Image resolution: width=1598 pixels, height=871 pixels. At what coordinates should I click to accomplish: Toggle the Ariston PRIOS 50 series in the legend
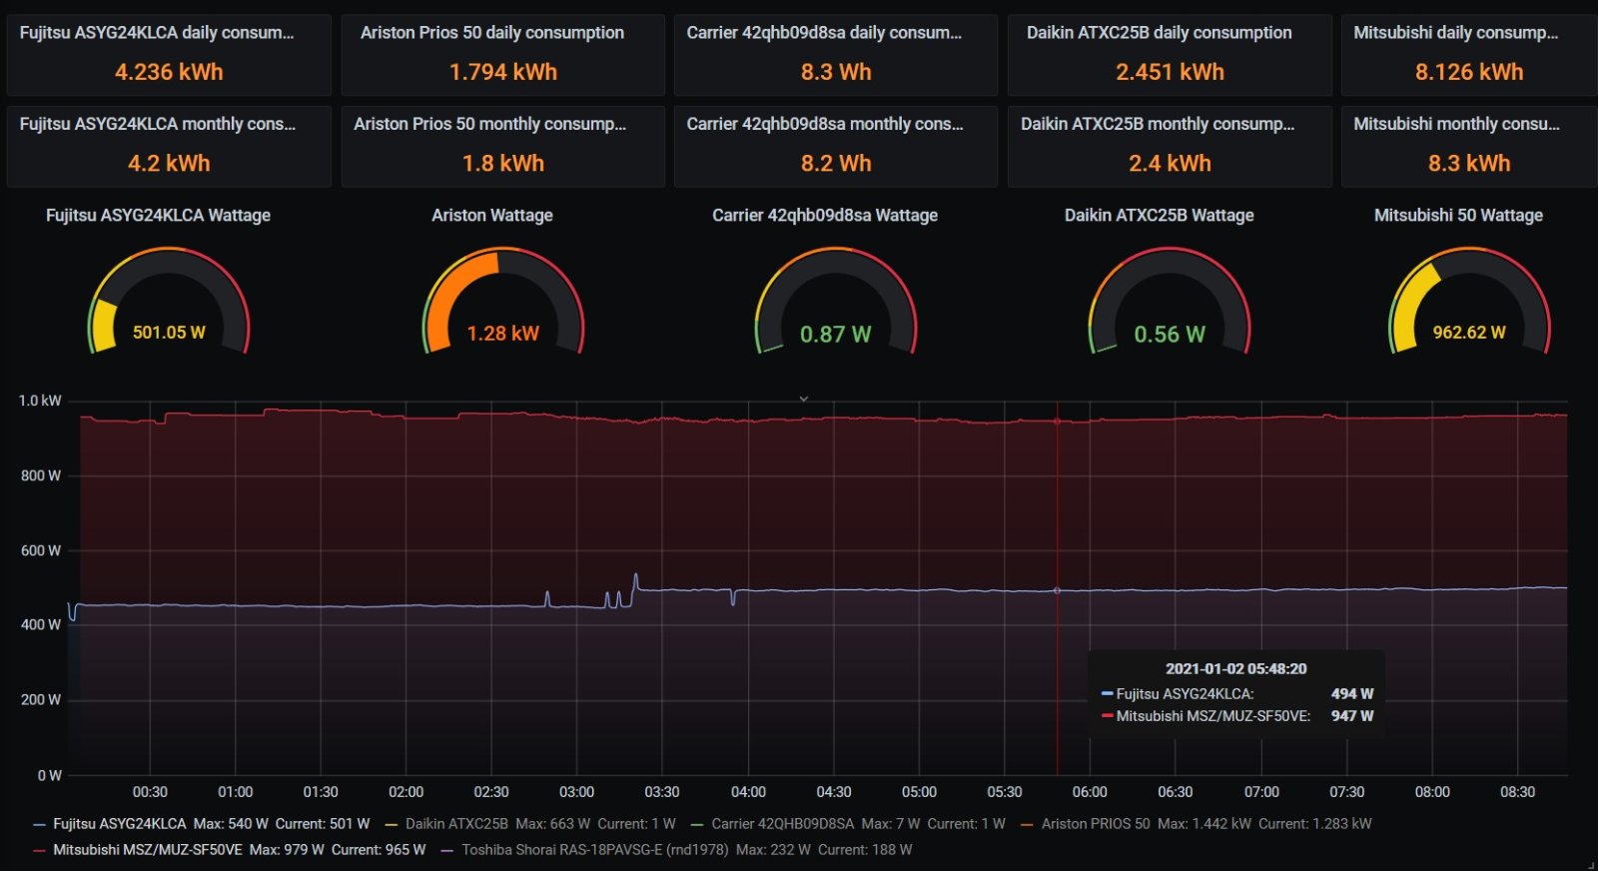(x=1096, y=824)
